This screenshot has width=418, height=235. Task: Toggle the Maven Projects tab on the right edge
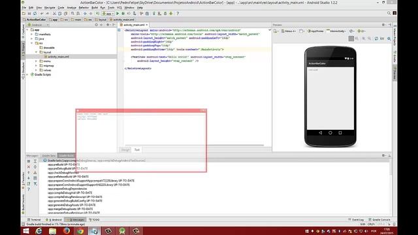[394, 36]
